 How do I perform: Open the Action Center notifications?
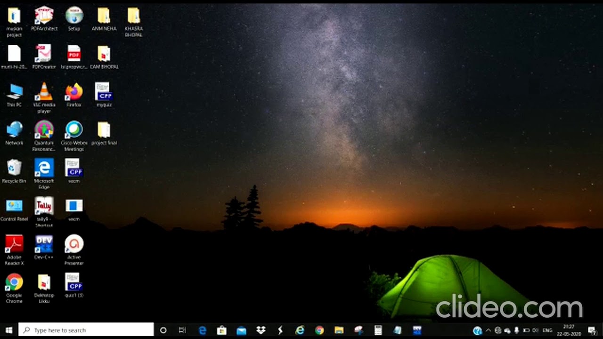tap(592, 330)
